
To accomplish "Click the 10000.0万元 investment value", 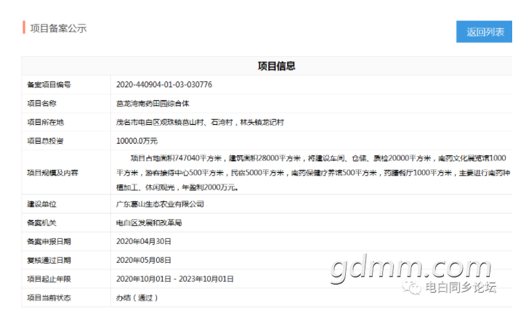I will point(137,141).
